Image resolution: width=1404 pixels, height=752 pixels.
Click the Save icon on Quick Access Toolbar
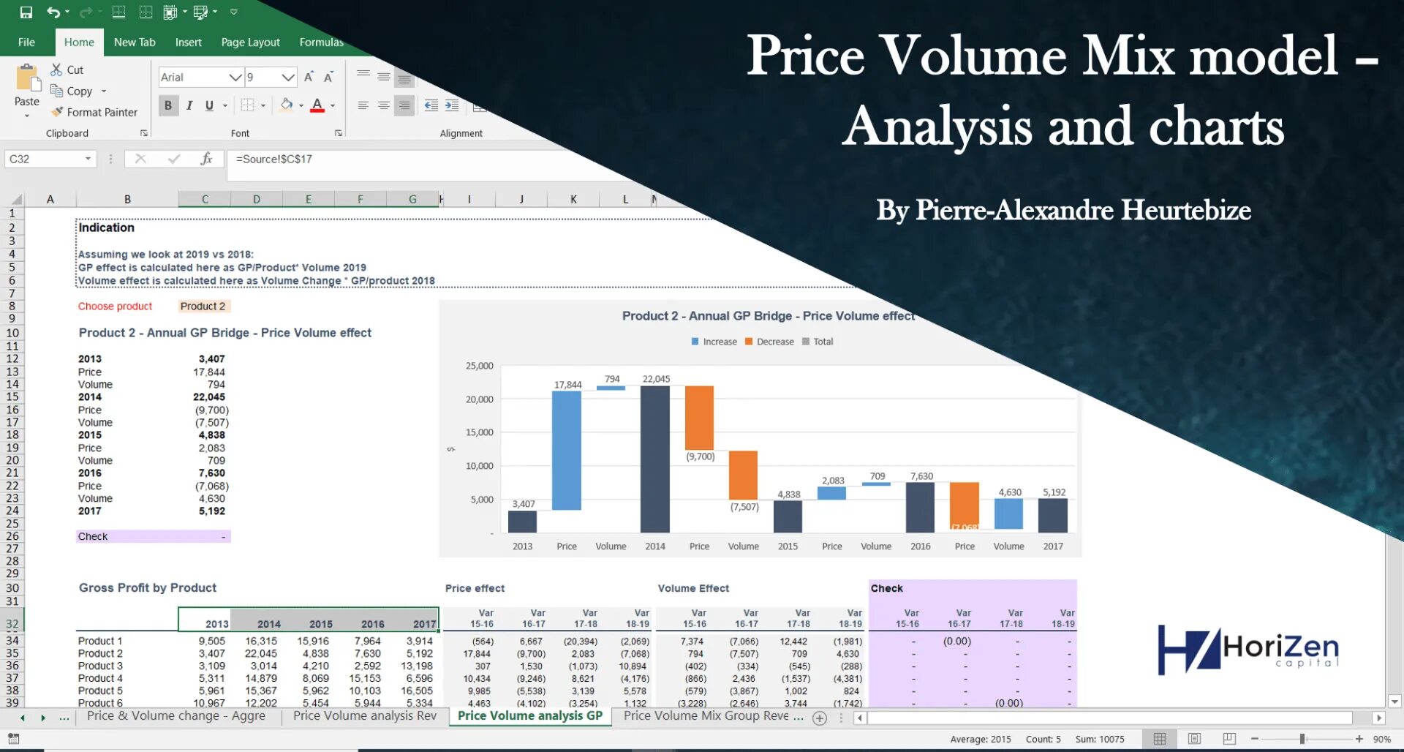point(25,12)
